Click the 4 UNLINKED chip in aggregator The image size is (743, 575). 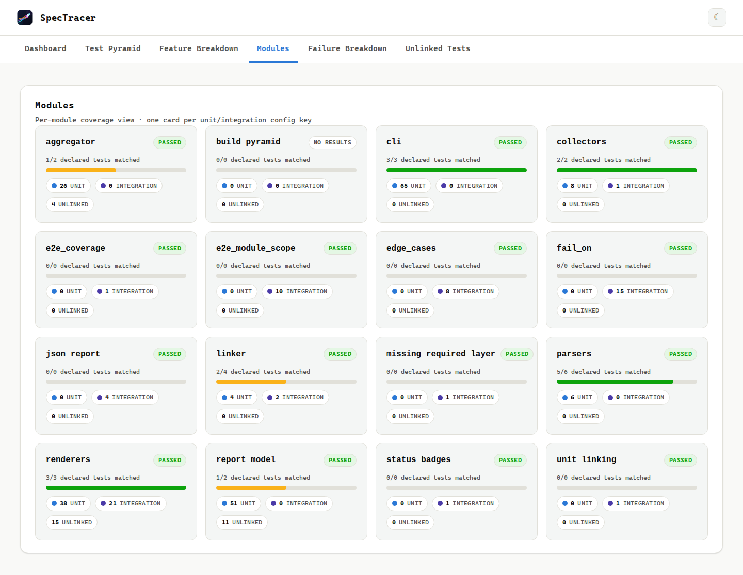tap(70, 204)
